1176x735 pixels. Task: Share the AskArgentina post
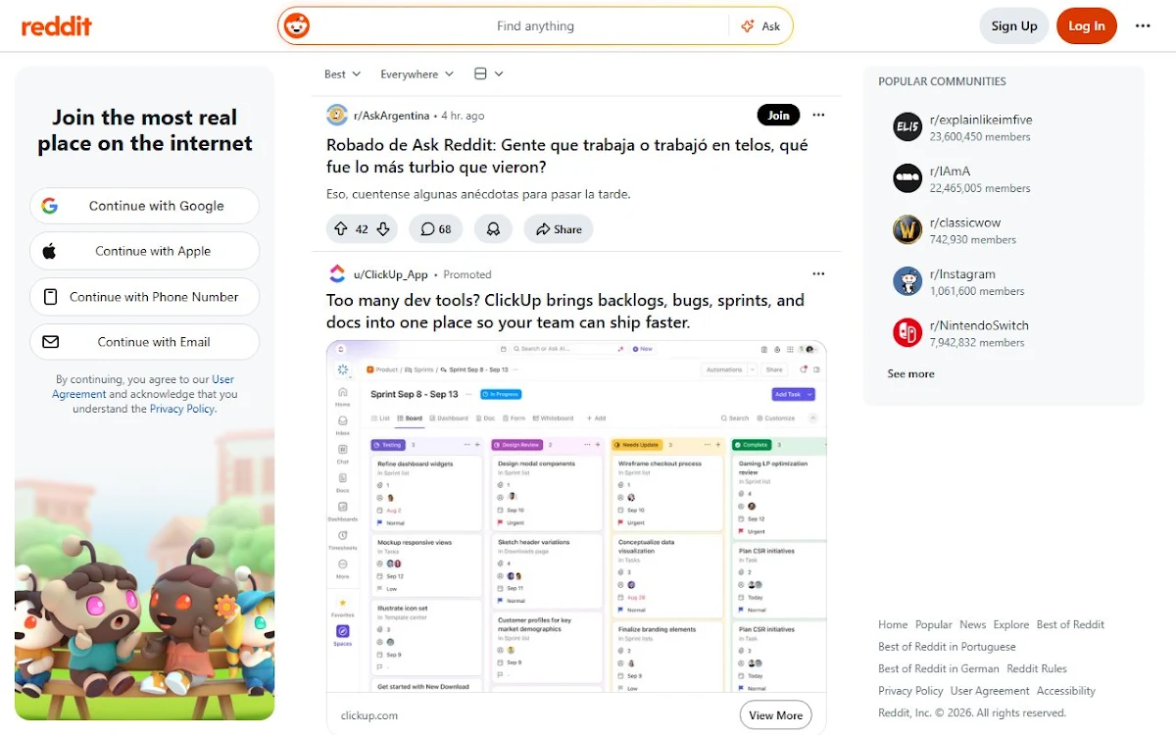click(x=559, y=229)
